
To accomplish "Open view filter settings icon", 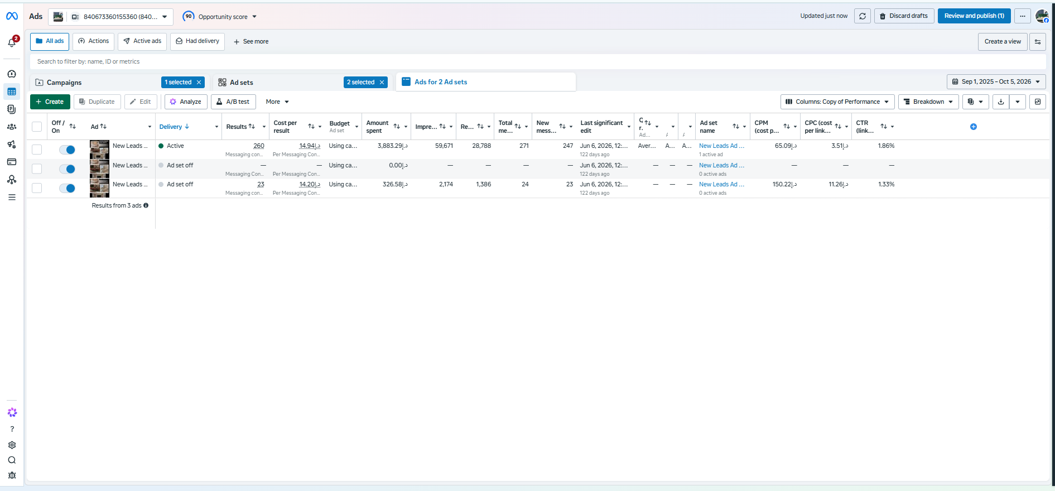I will (x=1038, y=42).
